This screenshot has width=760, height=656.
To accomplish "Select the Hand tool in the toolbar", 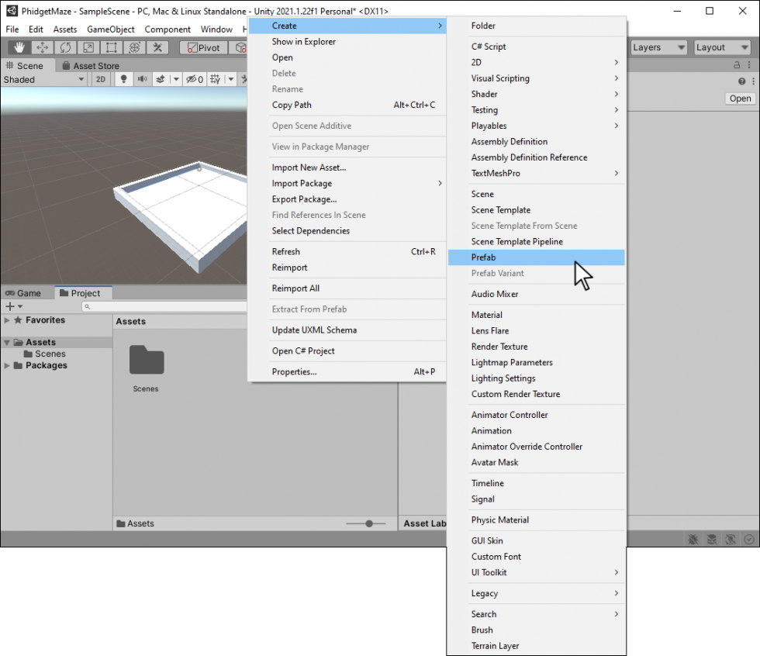I will point(20,48).
